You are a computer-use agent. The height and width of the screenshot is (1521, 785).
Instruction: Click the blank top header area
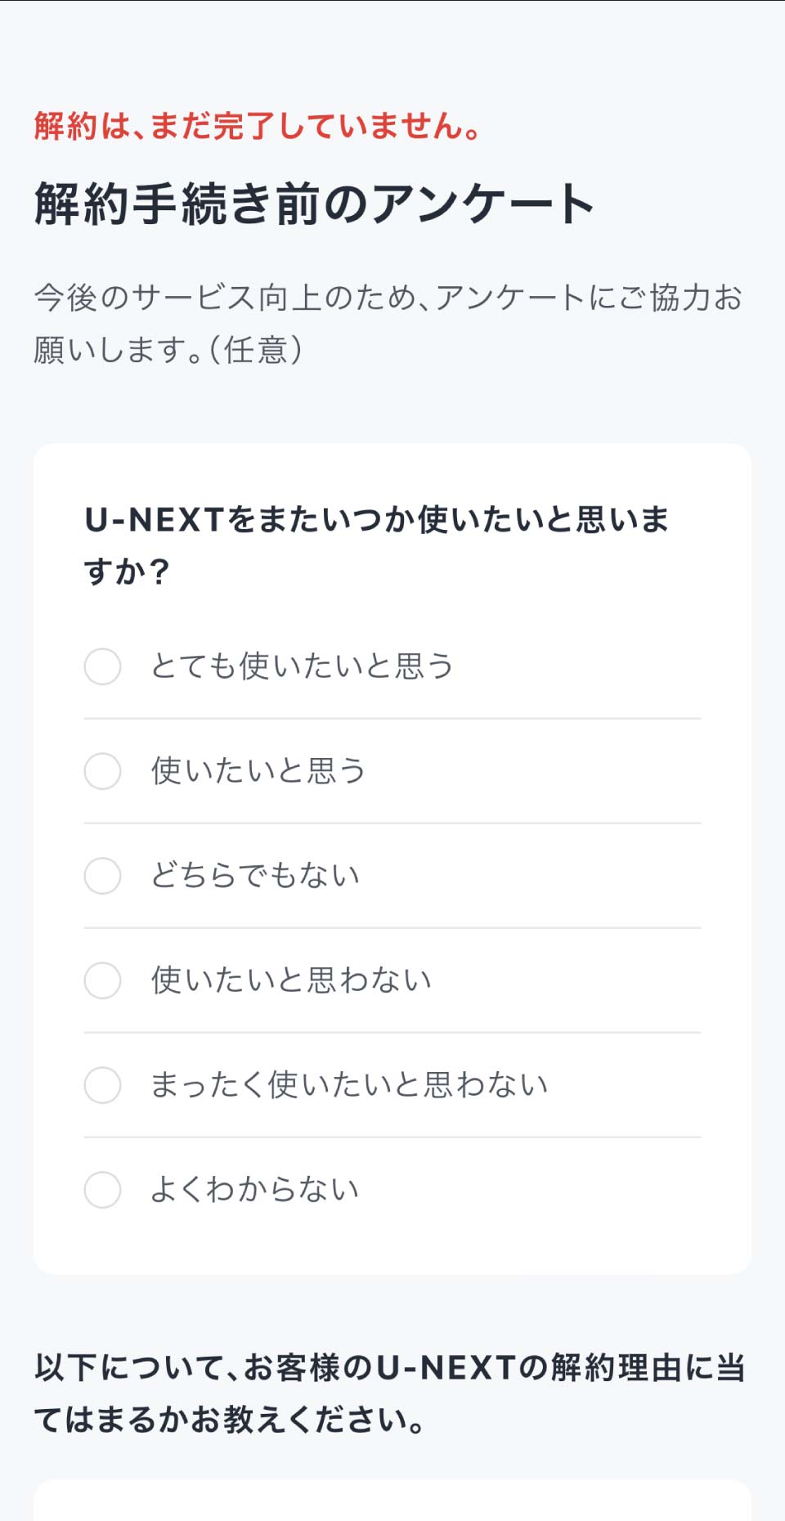392,49
